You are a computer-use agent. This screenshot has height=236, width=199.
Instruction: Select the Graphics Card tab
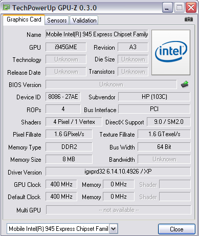click(x=24, y=20)
